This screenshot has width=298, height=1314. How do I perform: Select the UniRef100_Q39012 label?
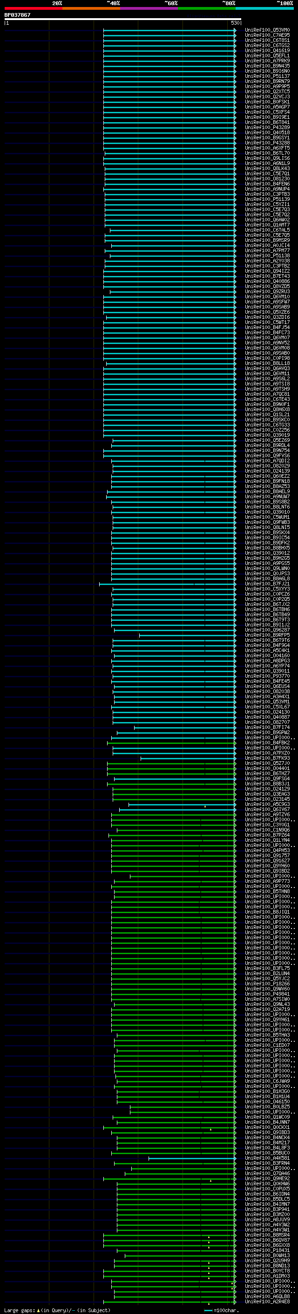click(x=267, y=553)
